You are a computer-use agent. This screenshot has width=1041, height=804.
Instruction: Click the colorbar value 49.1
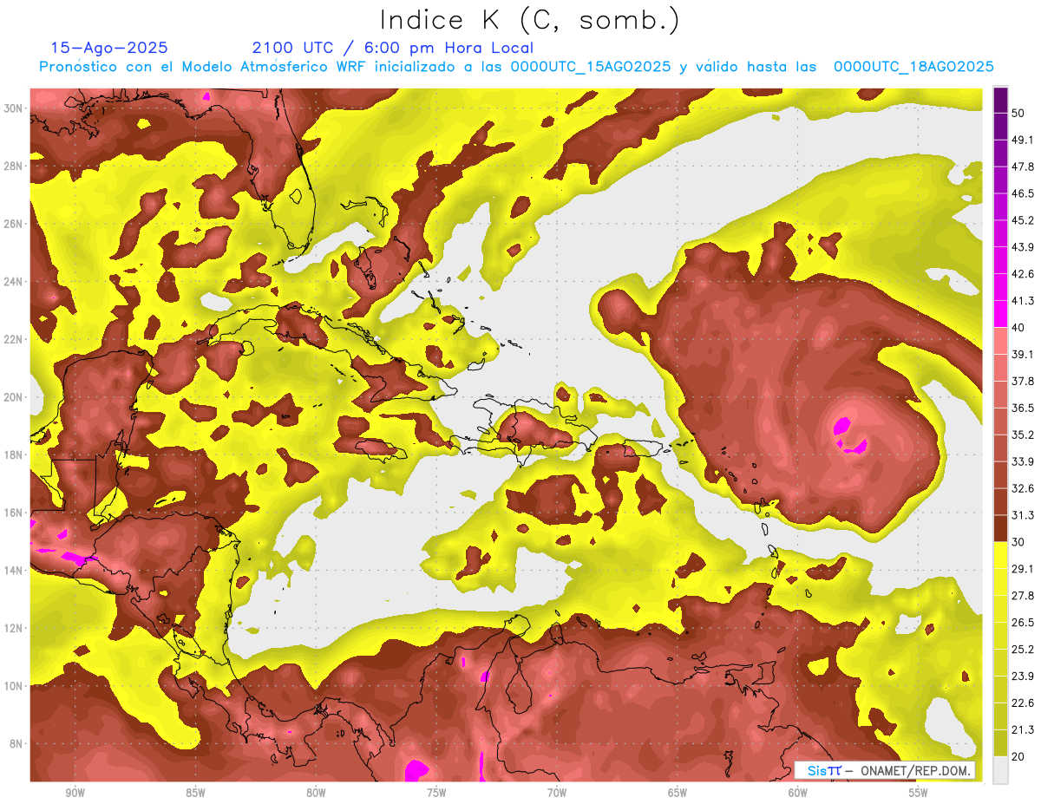tap(1023, 140)
